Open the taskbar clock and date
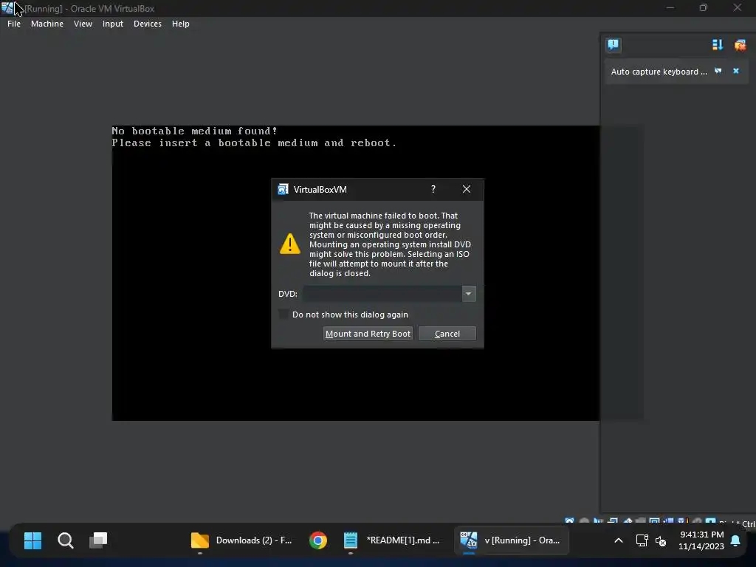The image size is (756, 567). pos(701,540)
